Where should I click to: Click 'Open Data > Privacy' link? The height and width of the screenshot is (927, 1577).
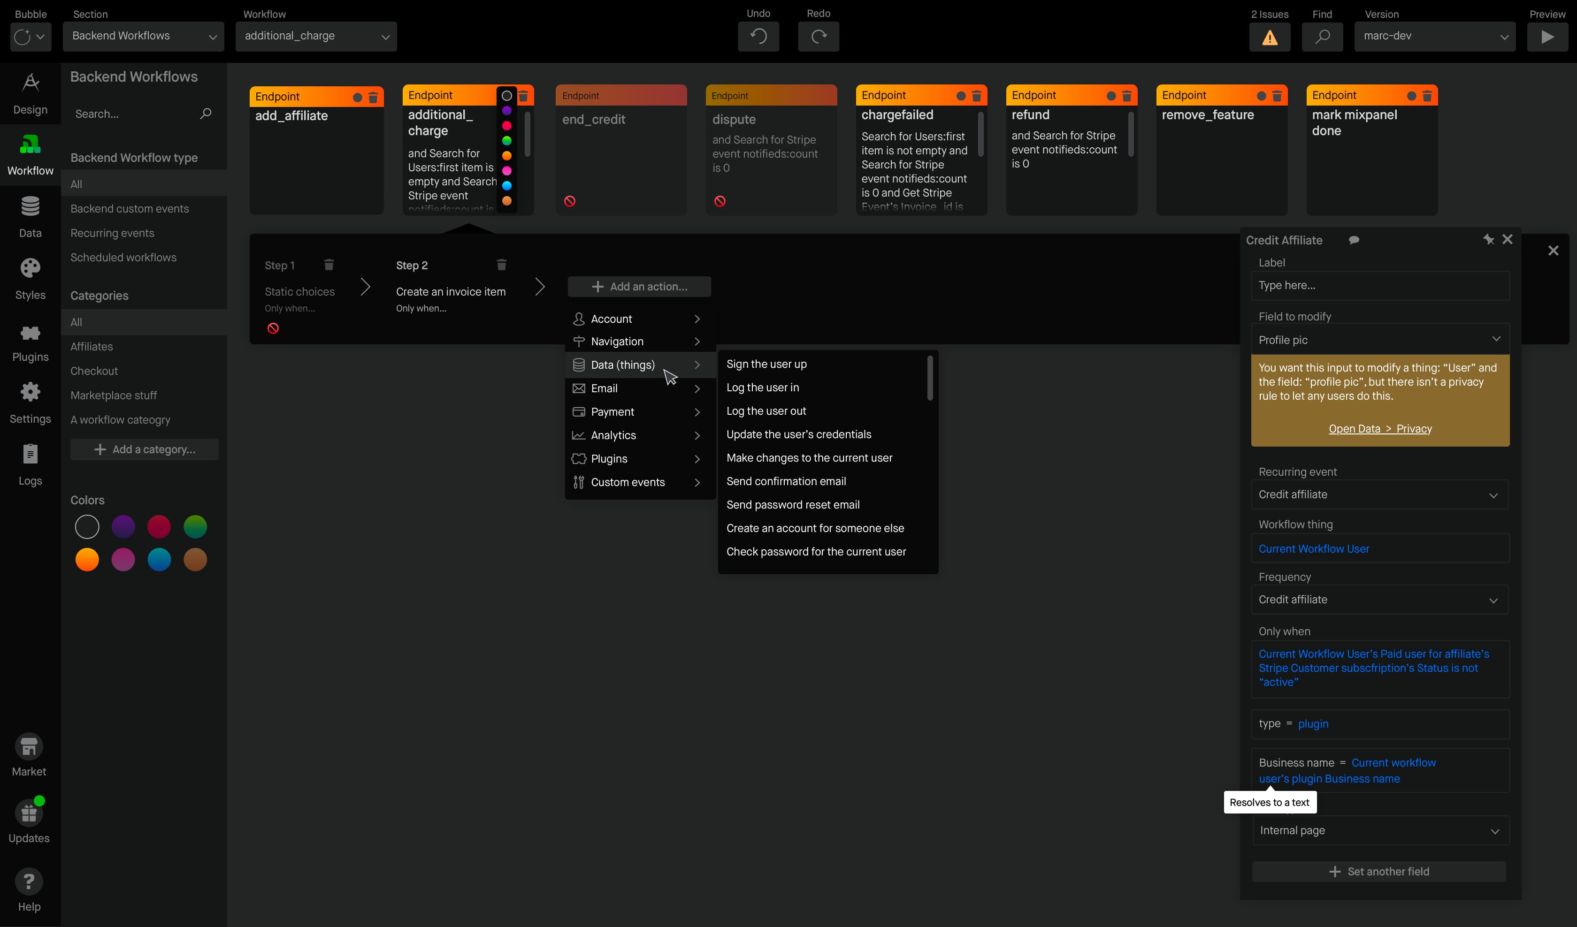tap(1380, 428)
